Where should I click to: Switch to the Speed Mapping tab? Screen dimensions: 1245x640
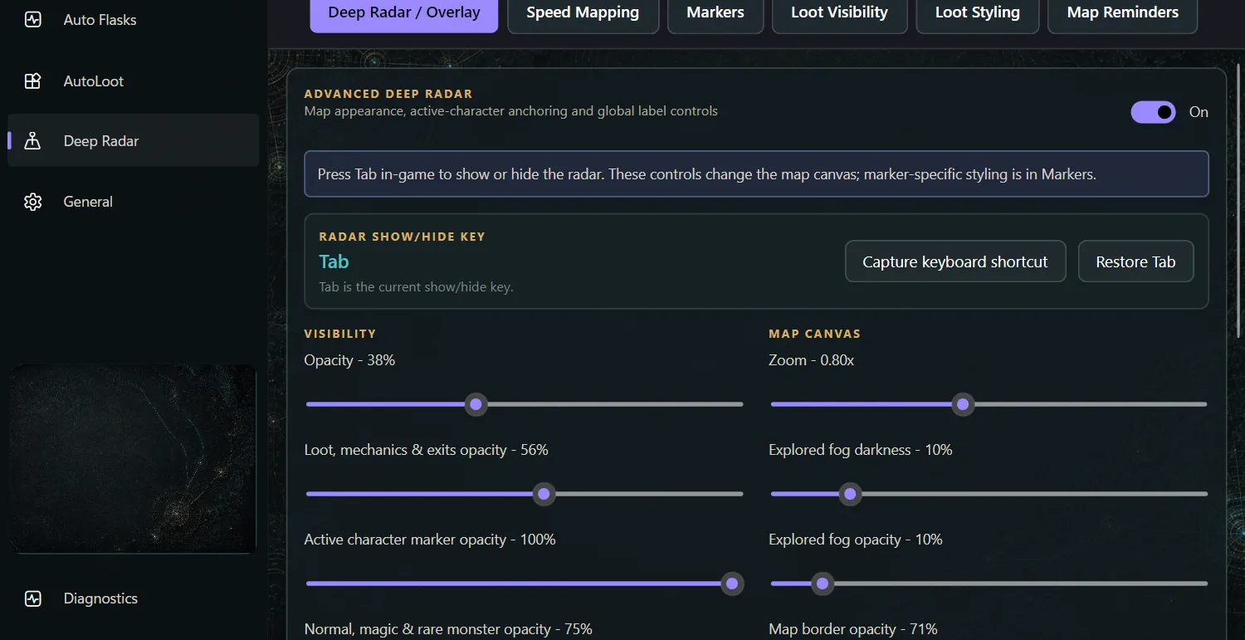583,13
